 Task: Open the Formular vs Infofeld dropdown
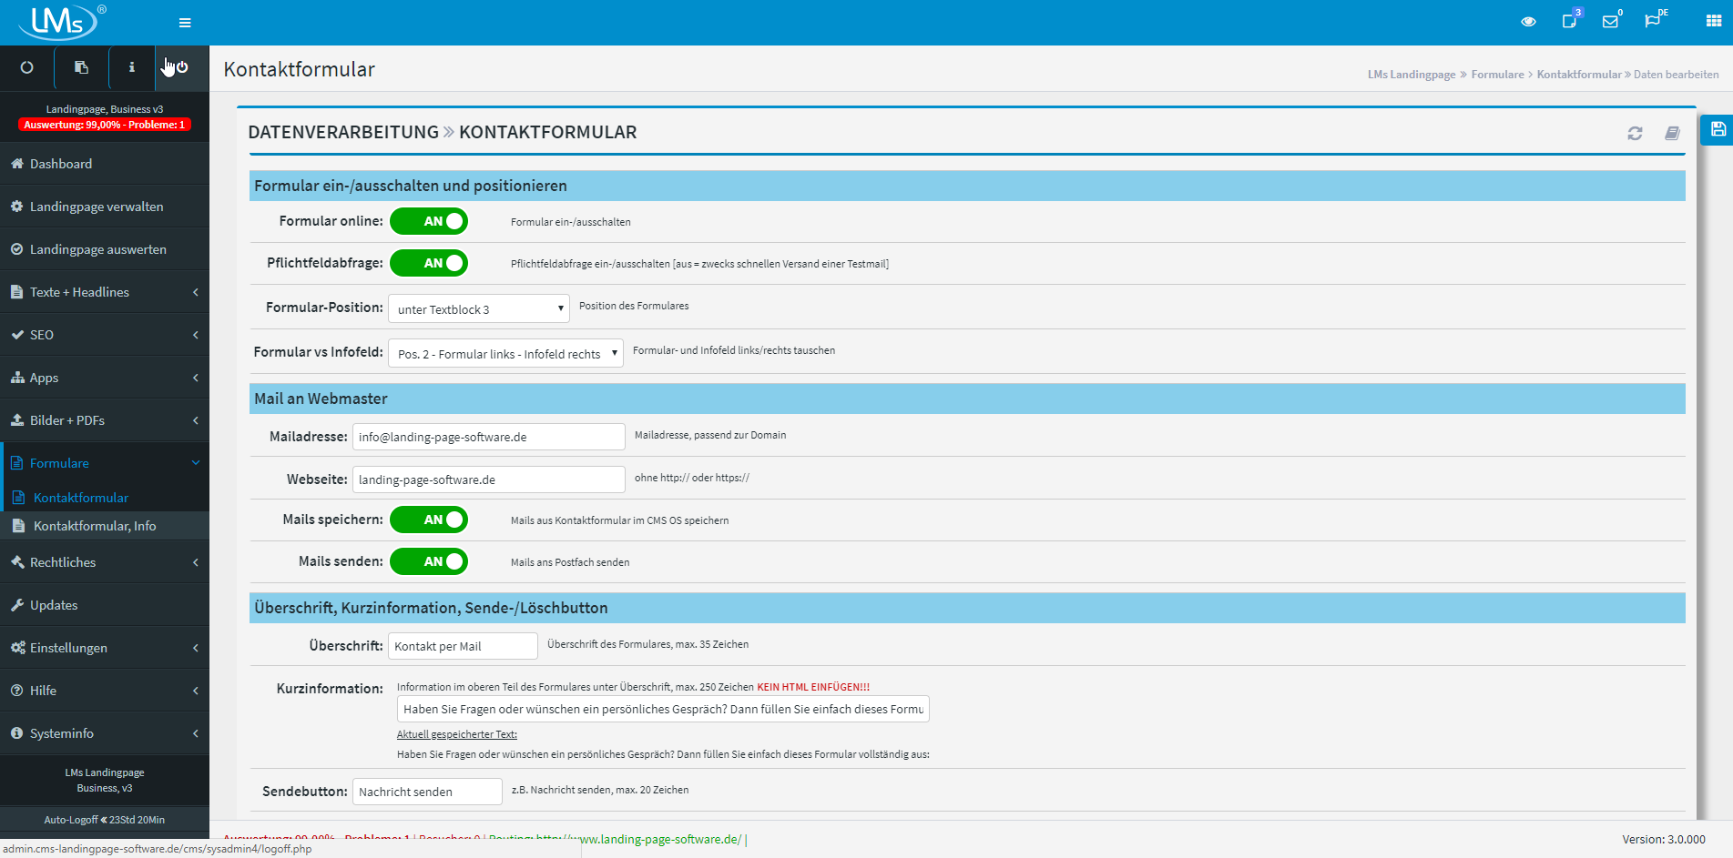tap(505, 353)
